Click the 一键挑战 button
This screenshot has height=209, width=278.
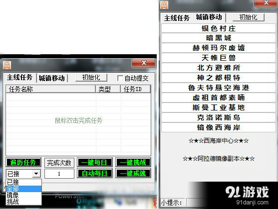point(133,162)
